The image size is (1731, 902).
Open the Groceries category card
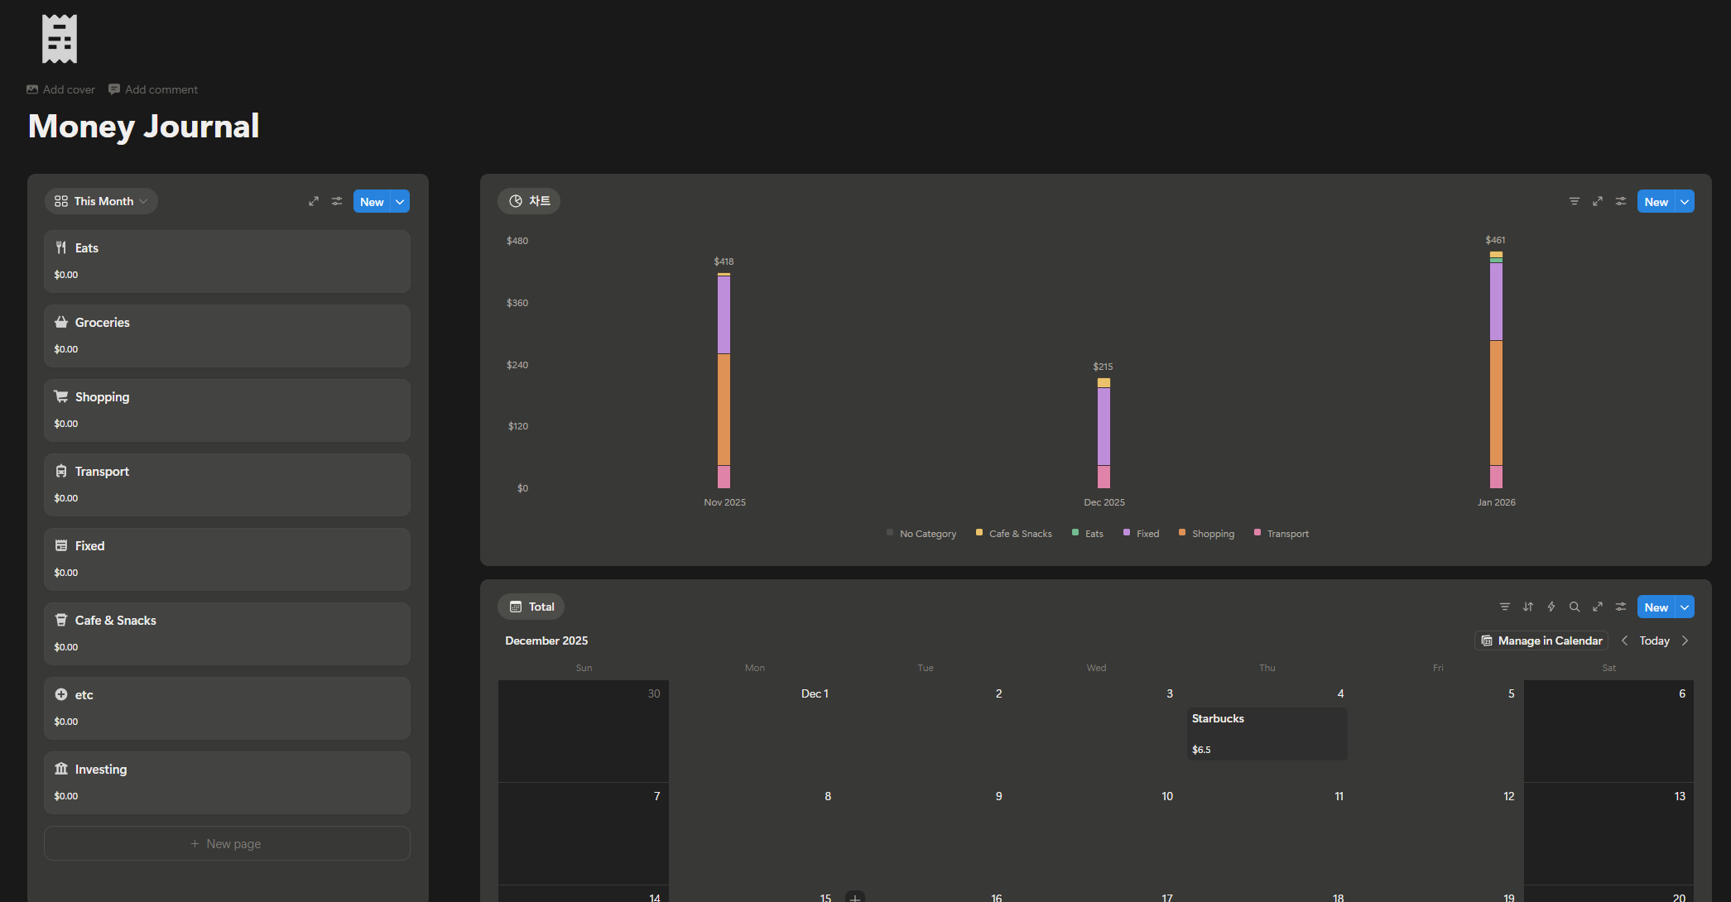point(227,336)
